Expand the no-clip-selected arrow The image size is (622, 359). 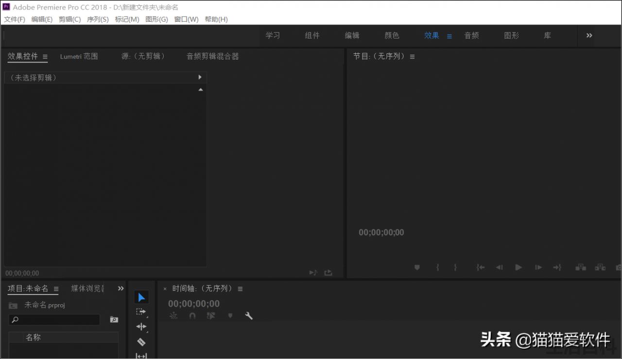(x=200, y=77)
